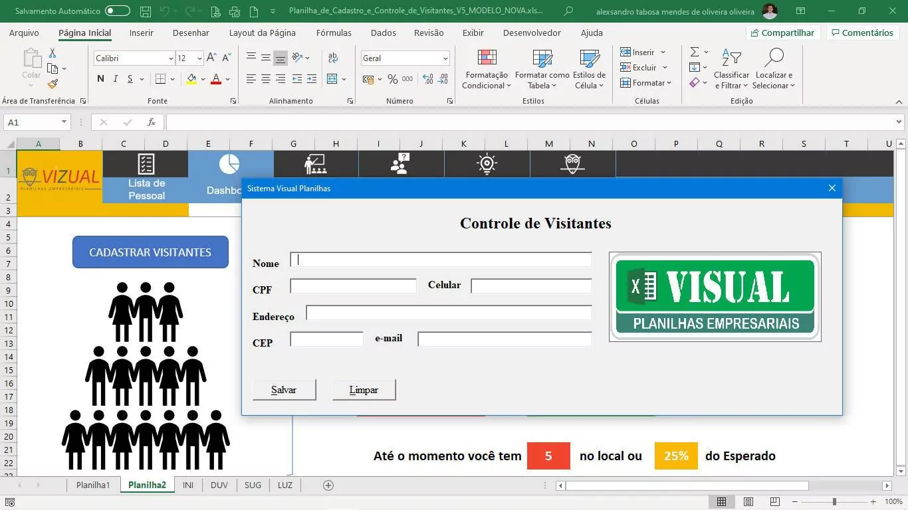Image resolution: width=908 pixels, height=510 pixels.
Task: Increase font size with the larger A icon
Action: (x=211, y=58)
